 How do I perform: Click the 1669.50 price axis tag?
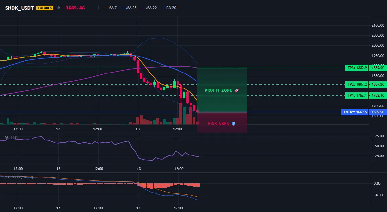pos(378,112)
